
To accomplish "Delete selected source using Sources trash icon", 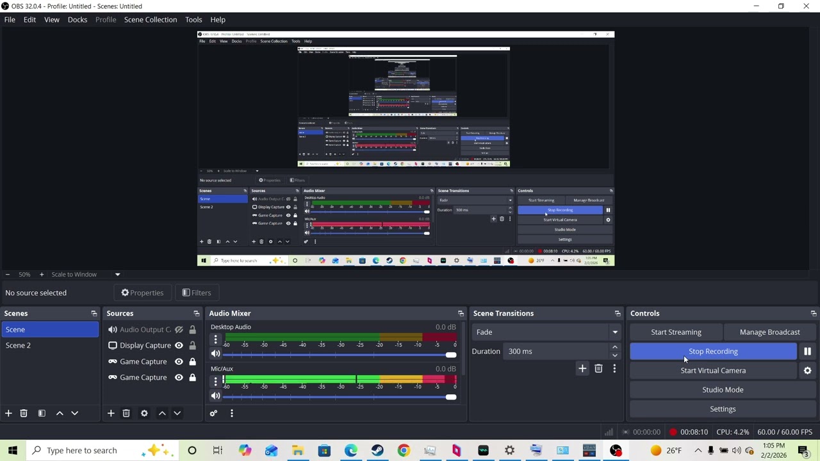I will (x=126, y=414).
